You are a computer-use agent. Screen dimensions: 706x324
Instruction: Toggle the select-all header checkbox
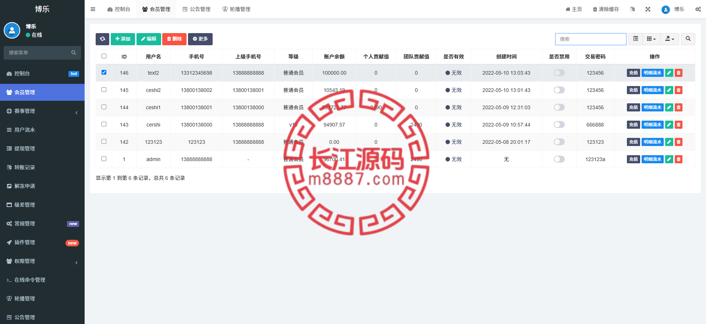(x=104, y=56)
